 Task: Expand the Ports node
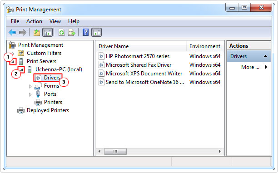point(30,94)
